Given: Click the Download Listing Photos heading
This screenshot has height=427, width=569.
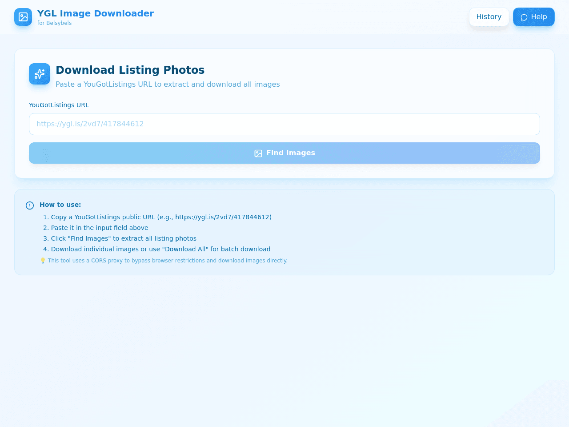Looking at the screenshot, I should pyautogui.click(x=130, y=70).
